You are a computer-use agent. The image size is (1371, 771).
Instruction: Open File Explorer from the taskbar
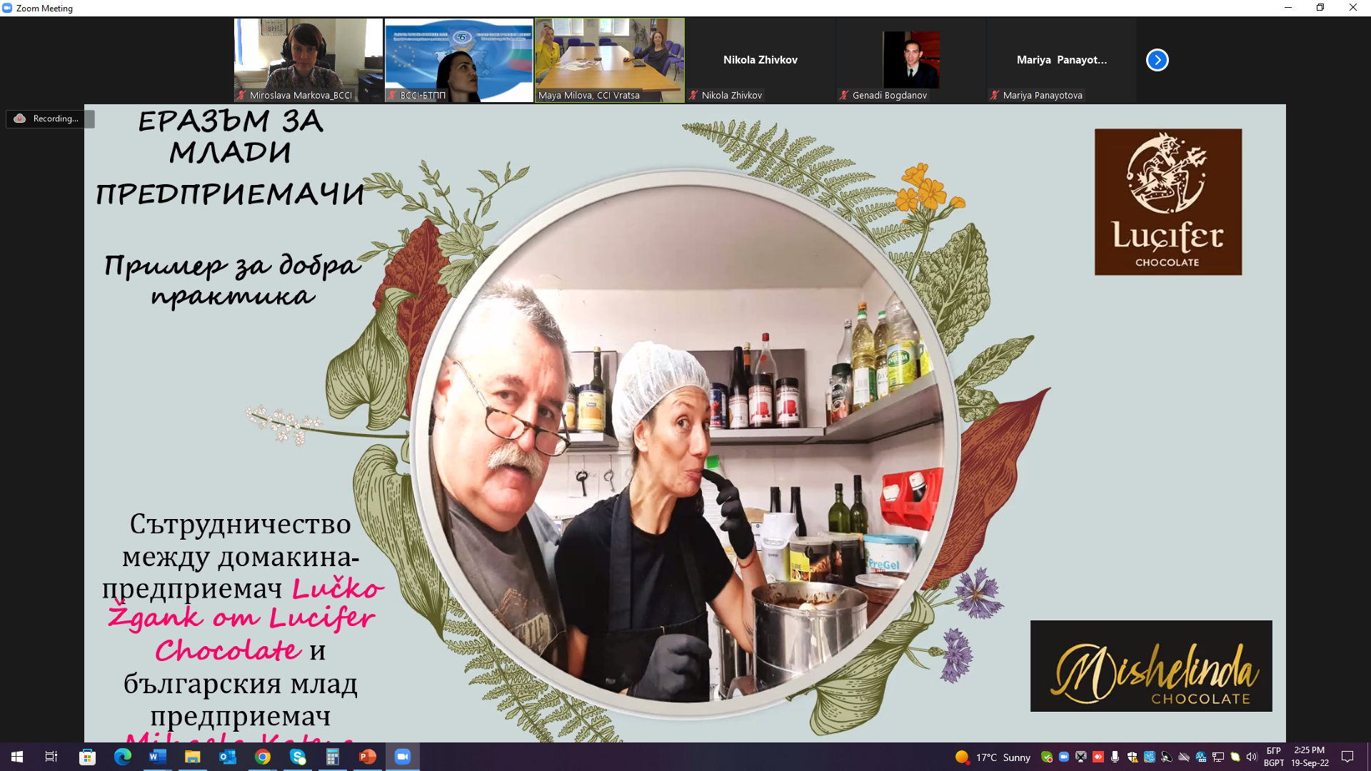pos(192,757)
